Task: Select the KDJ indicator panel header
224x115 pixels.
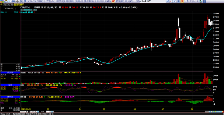Action: click(10, 85)
